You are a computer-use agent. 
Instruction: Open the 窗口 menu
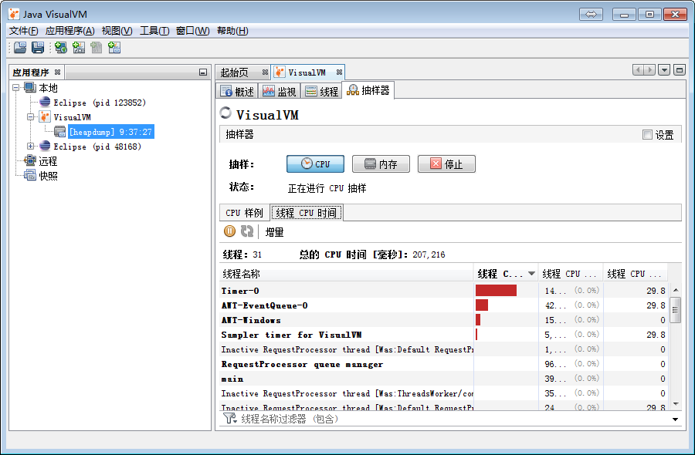[x=193, y=31]
